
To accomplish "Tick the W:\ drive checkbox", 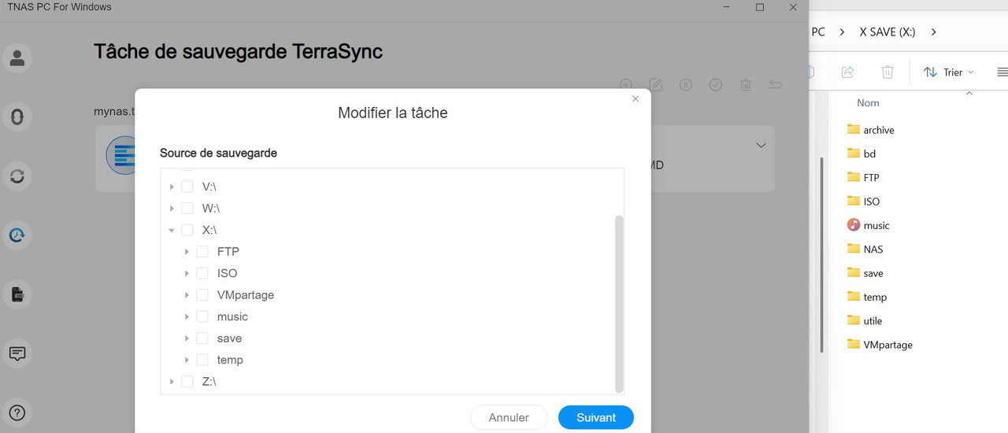I will [x=187, y=209].
